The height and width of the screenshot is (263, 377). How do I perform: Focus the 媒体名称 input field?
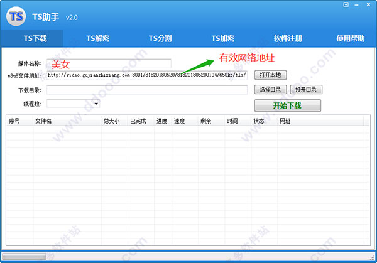pyautogui.click(x=109, y=63)
